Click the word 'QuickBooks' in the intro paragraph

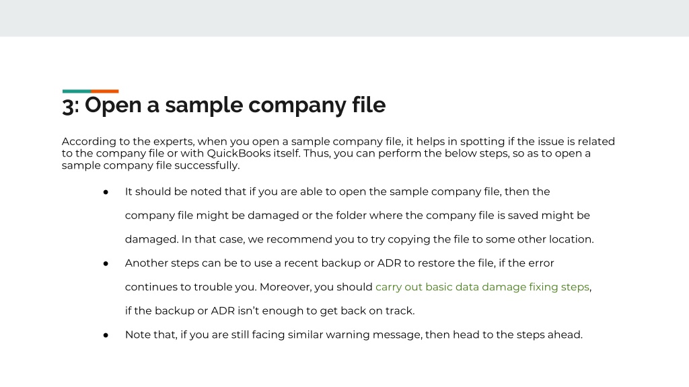pos(239,154)
